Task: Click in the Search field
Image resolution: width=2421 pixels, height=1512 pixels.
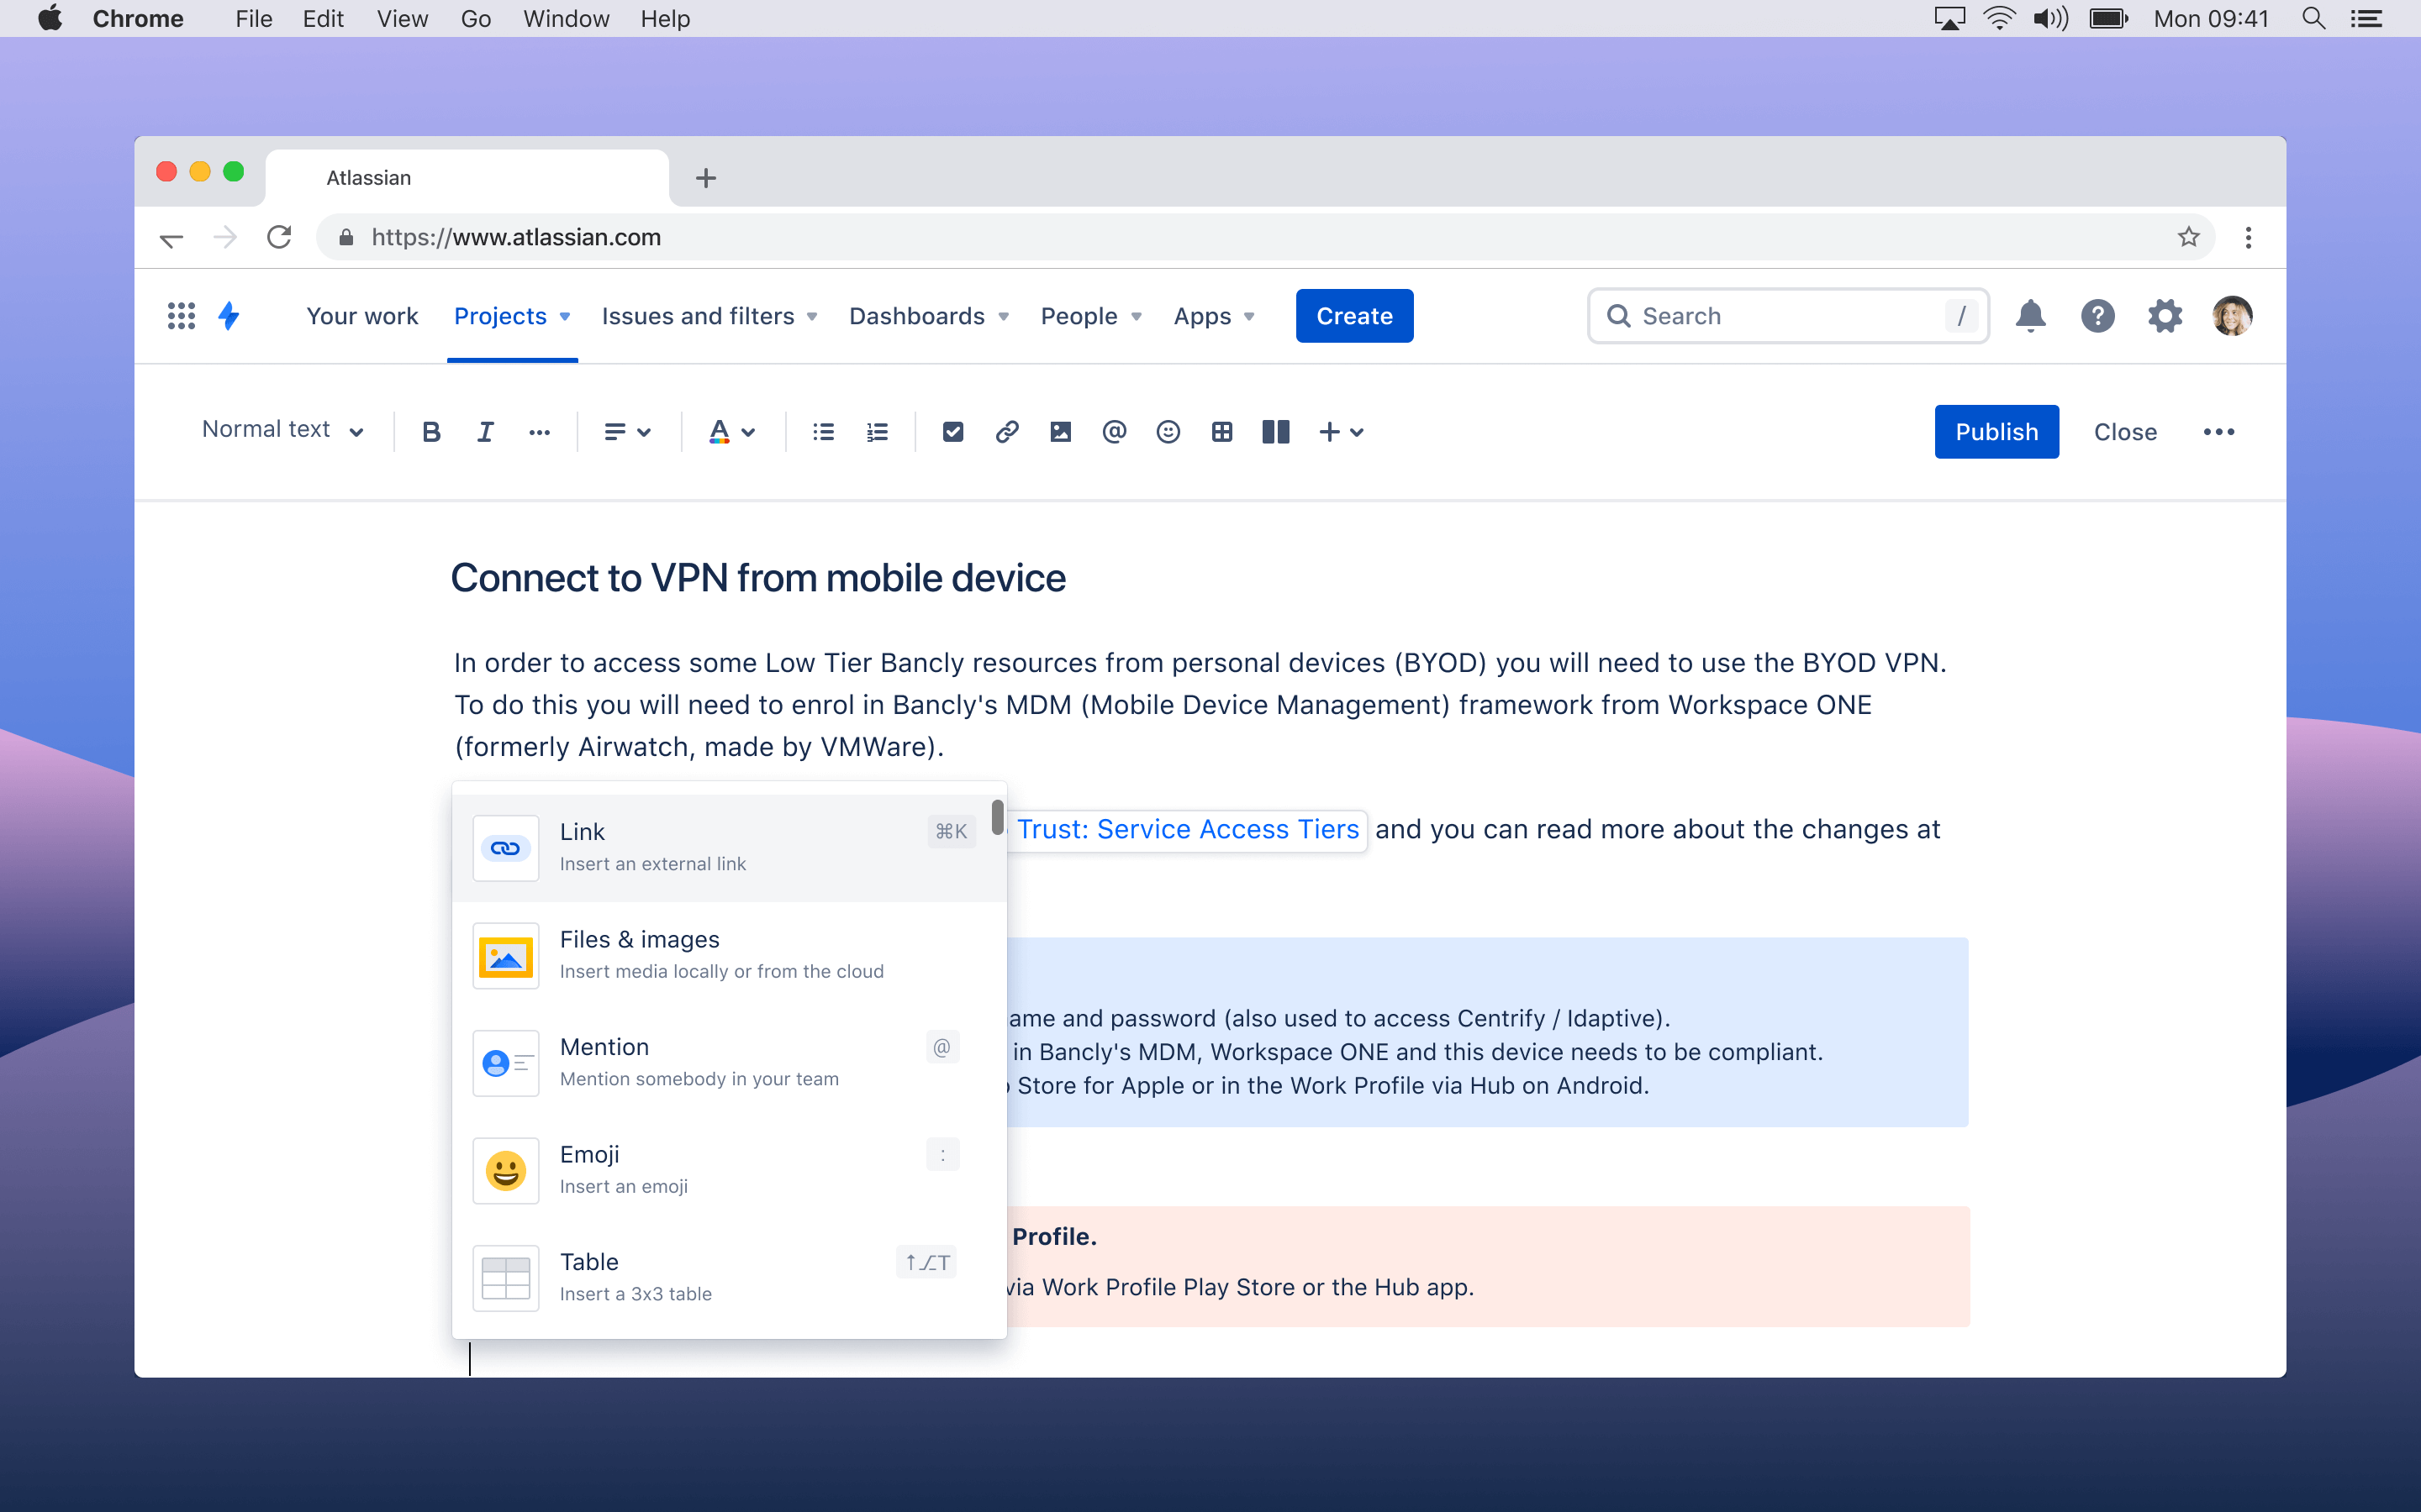Action: click(x=1788, y=316)
